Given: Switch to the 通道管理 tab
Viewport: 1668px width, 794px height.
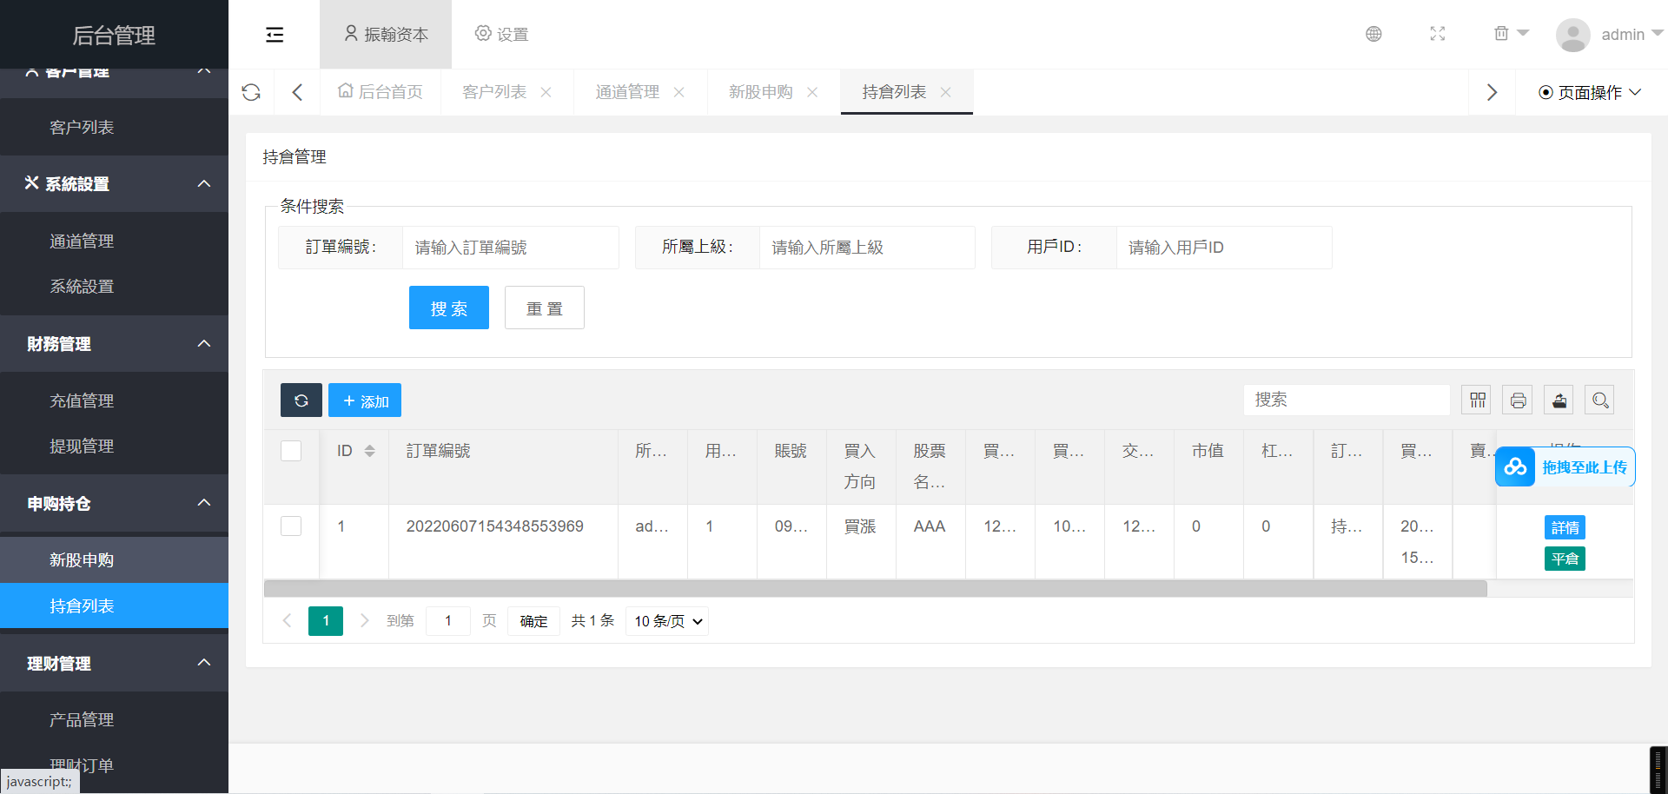Looking at the screenshot, I should pyautogui.click(x=627, y=91).
